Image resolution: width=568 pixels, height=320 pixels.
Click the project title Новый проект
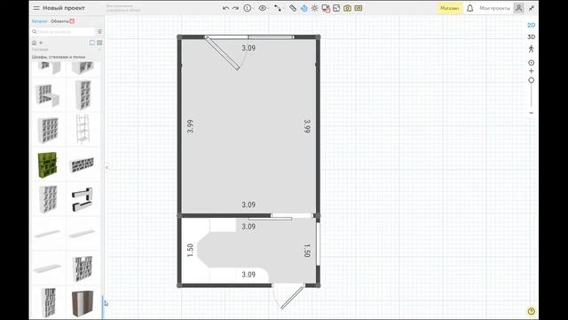point(64,8)
